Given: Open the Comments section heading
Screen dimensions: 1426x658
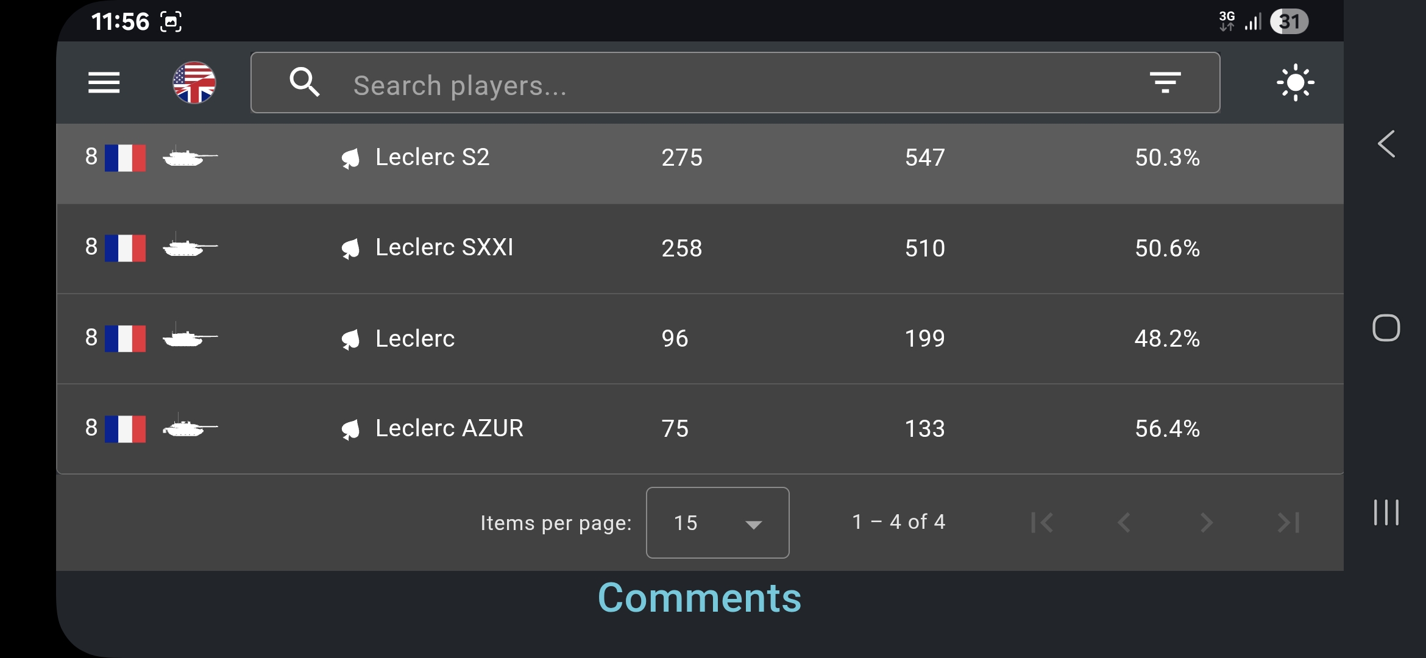Looking at the screenshot, I should (x=700, y=598).
